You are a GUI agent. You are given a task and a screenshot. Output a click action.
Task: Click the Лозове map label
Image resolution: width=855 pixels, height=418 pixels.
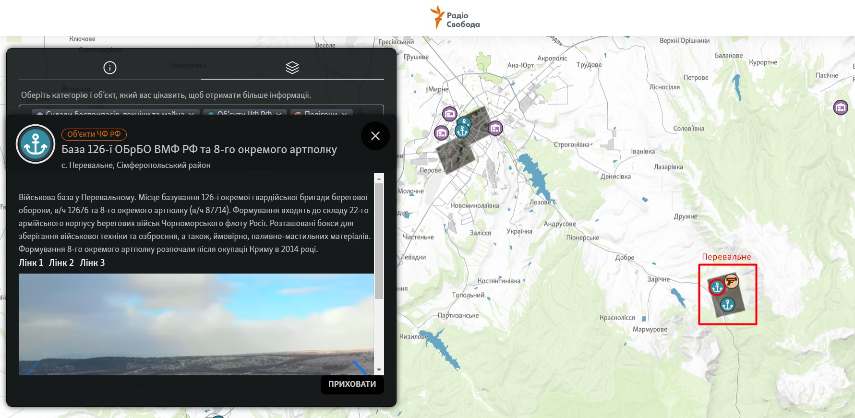(x=540, y=203)
